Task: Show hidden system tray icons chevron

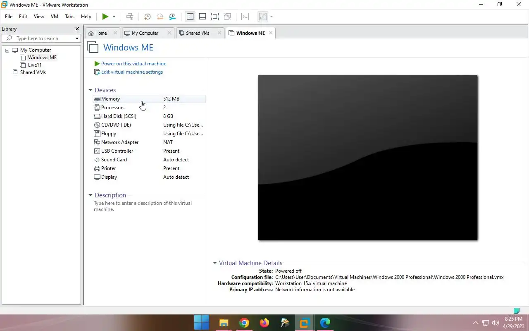Action: [x=475, y=323]
